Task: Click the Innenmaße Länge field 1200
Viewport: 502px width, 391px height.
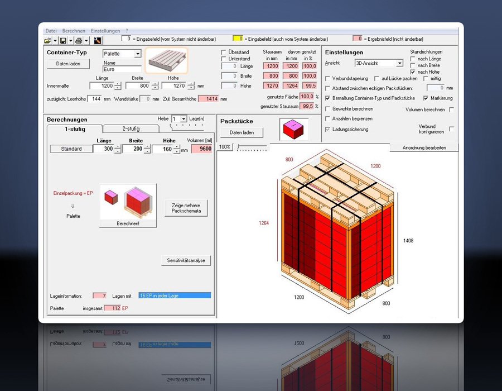Action: [102, 86]
